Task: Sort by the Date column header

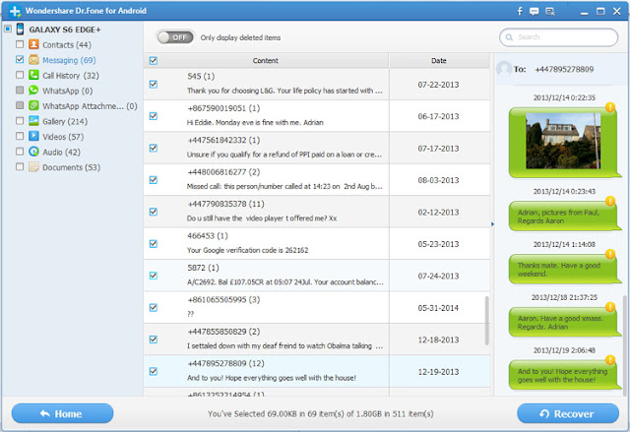Action: (439, 61)
